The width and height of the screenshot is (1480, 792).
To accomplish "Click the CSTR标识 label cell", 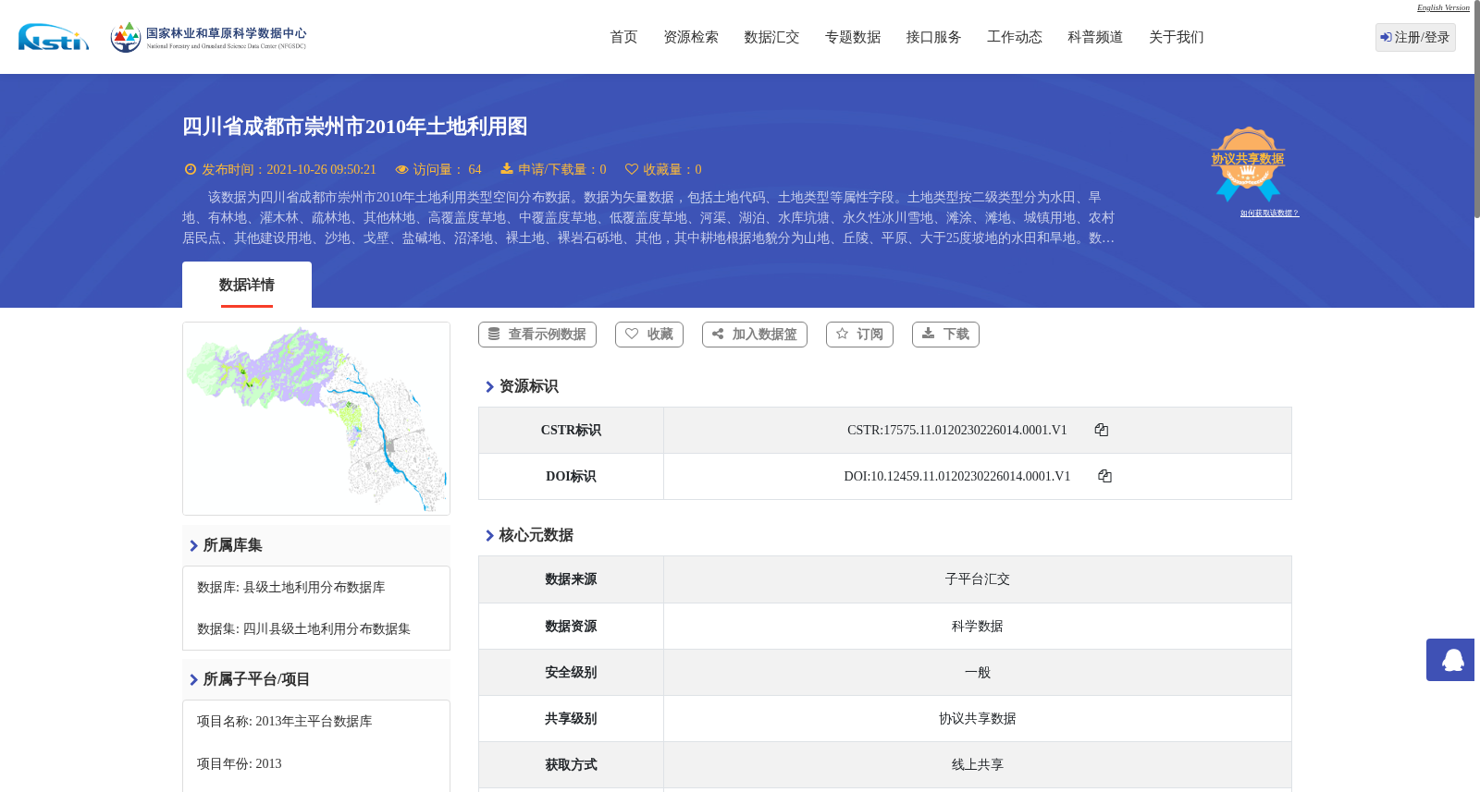I will click(x=571, y=431).
